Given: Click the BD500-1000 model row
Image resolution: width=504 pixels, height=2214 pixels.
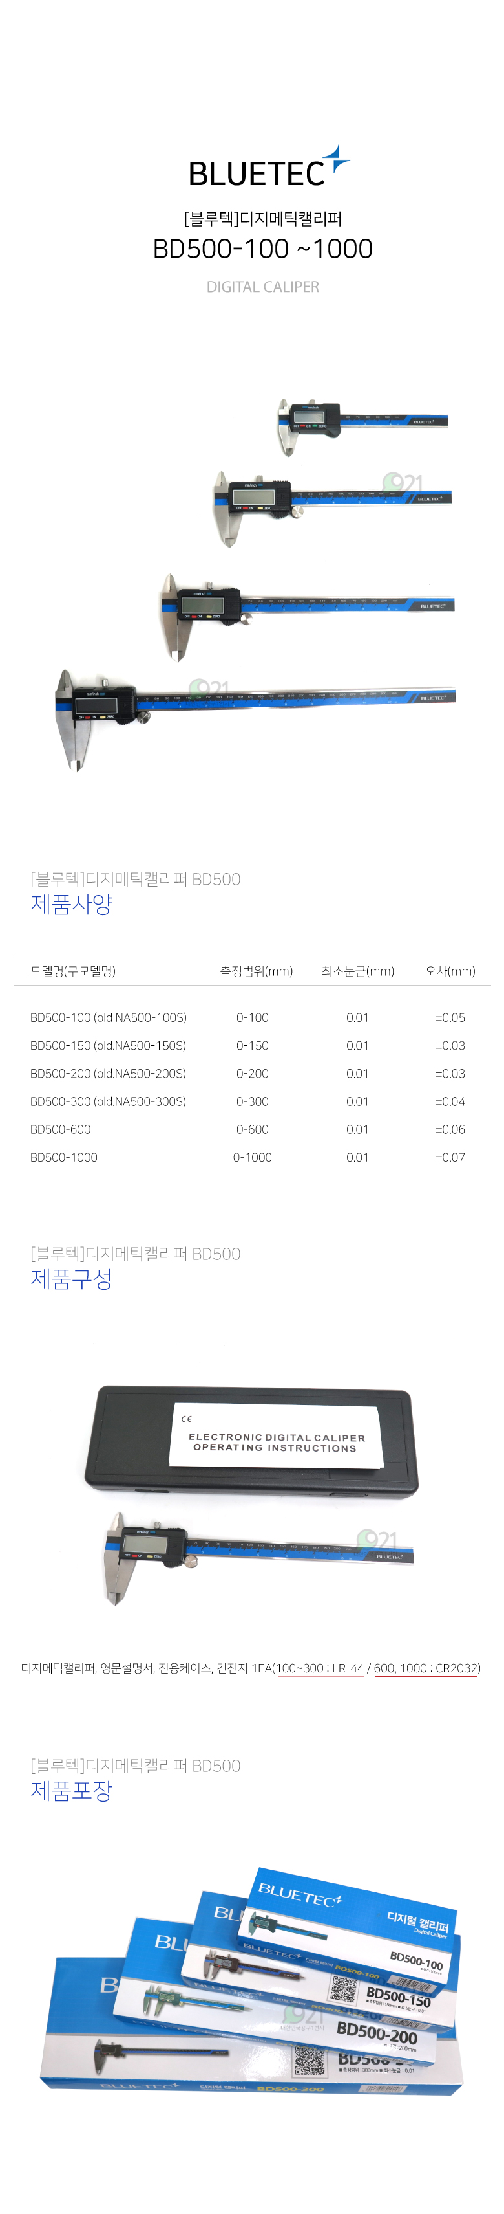Looking at the screenshot, I should [x=251, y=1158].
